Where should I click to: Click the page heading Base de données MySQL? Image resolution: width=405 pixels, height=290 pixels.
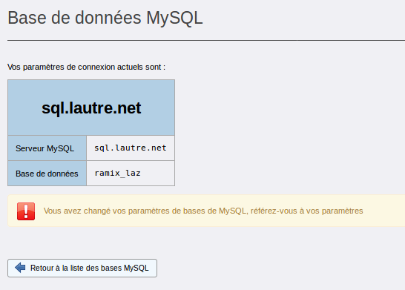pos(105,18)
